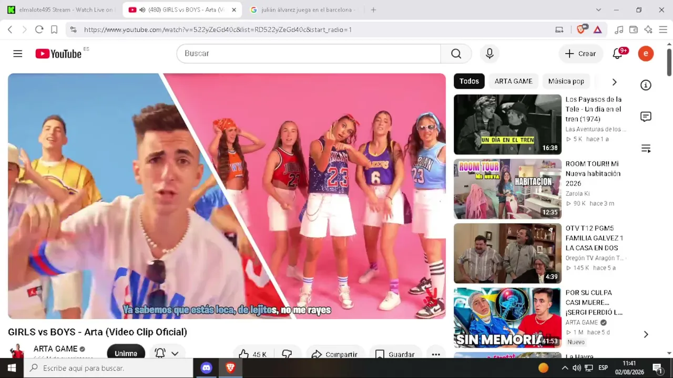Go back in browser history
The height and width of the screenshot is (378, 673).
coord(10,30)
